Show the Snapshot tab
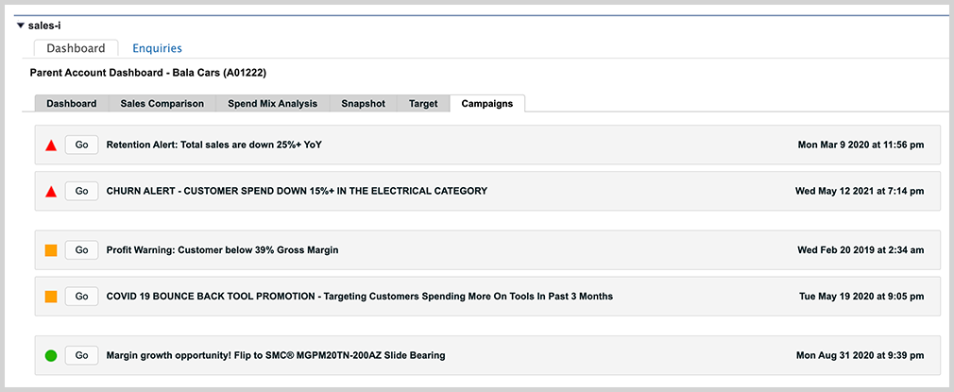 pos(363,104)
